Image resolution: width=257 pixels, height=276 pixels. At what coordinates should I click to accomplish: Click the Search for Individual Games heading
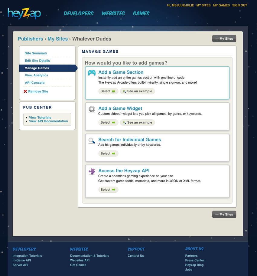(x=130, y=140)
